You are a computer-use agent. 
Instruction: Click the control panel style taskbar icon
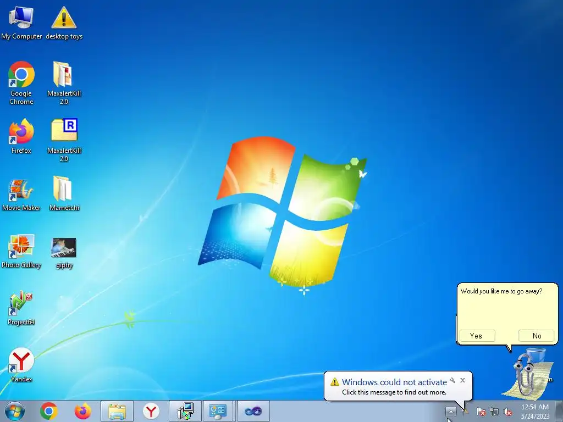click(218, 411)
